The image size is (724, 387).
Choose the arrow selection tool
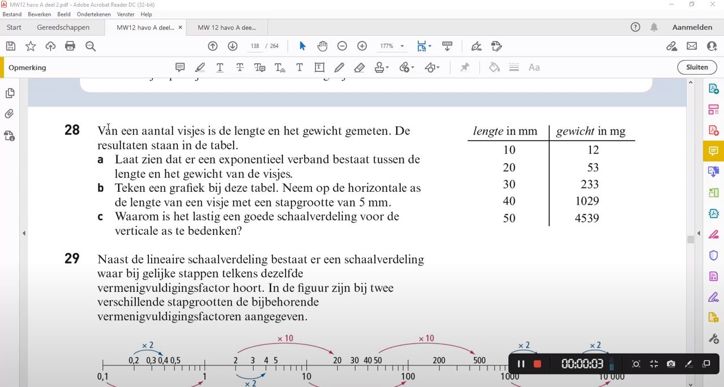pyautogui.click(x=302, y=46)
